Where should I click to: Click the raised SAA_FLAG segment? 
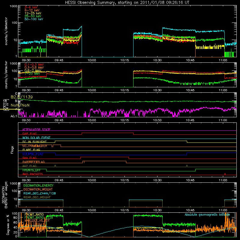(x=105, y=157)
